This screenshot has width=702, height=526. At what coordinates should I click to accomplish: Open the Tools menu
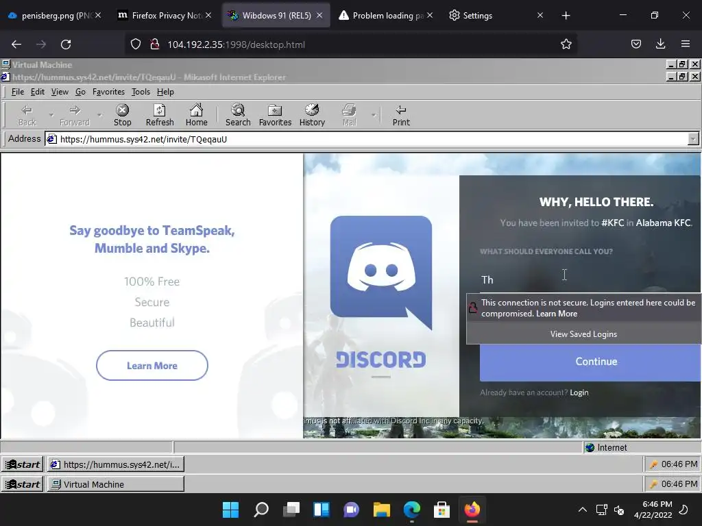(141, 92)
